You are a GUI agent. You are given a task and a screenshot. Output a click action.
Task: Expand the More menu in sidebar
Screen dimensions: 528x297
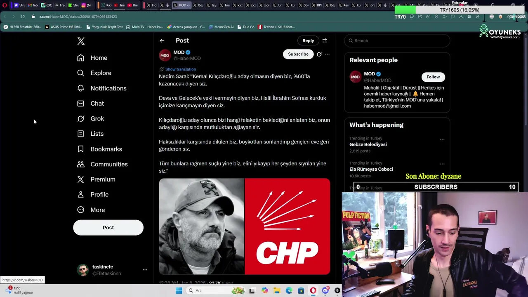pyautogui.click(x=91, y=210)
